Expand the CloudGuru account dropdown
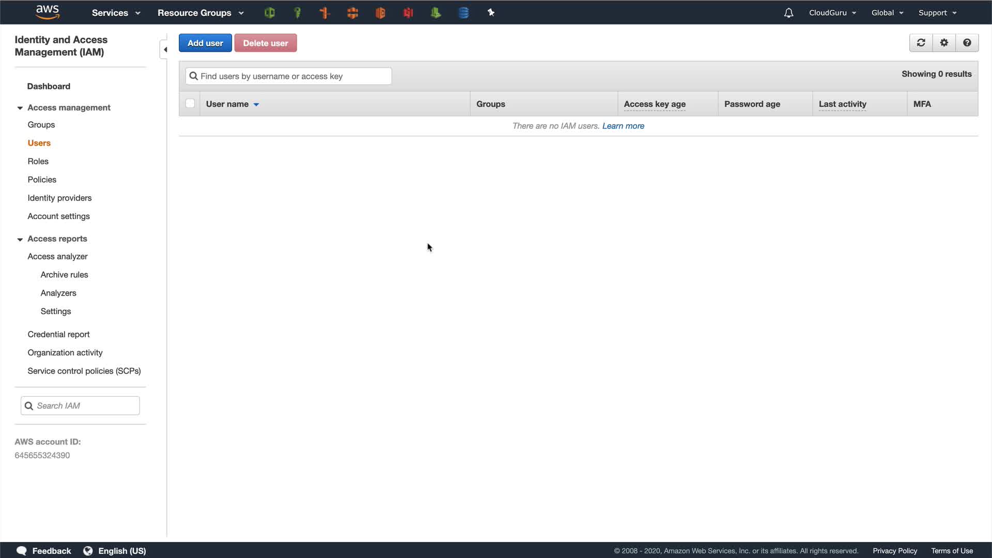 click(832, 13)
